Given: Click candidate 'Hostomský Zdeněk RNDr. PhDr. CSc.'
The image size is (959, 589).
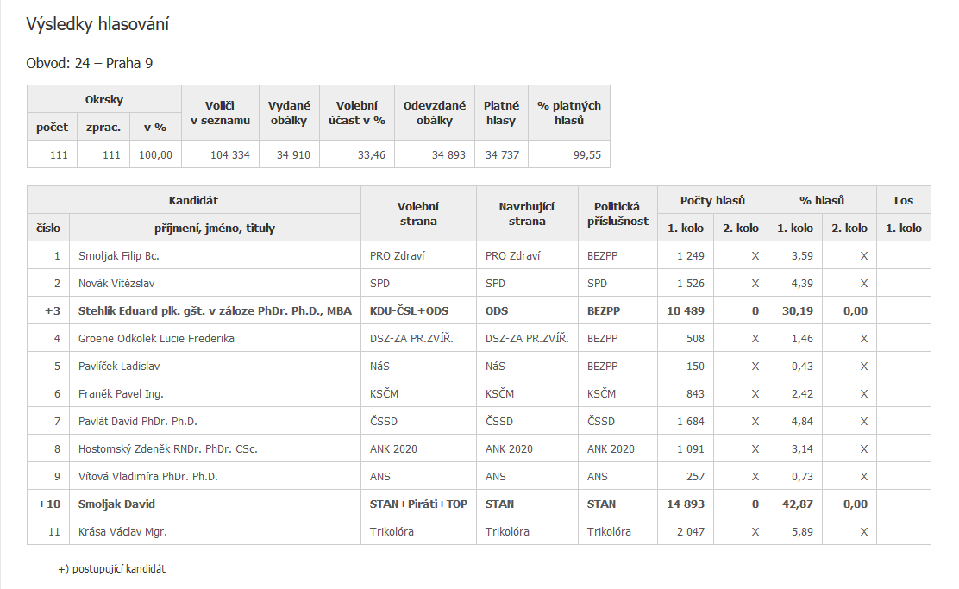Looking at the screenshot, I should point(167,449).
